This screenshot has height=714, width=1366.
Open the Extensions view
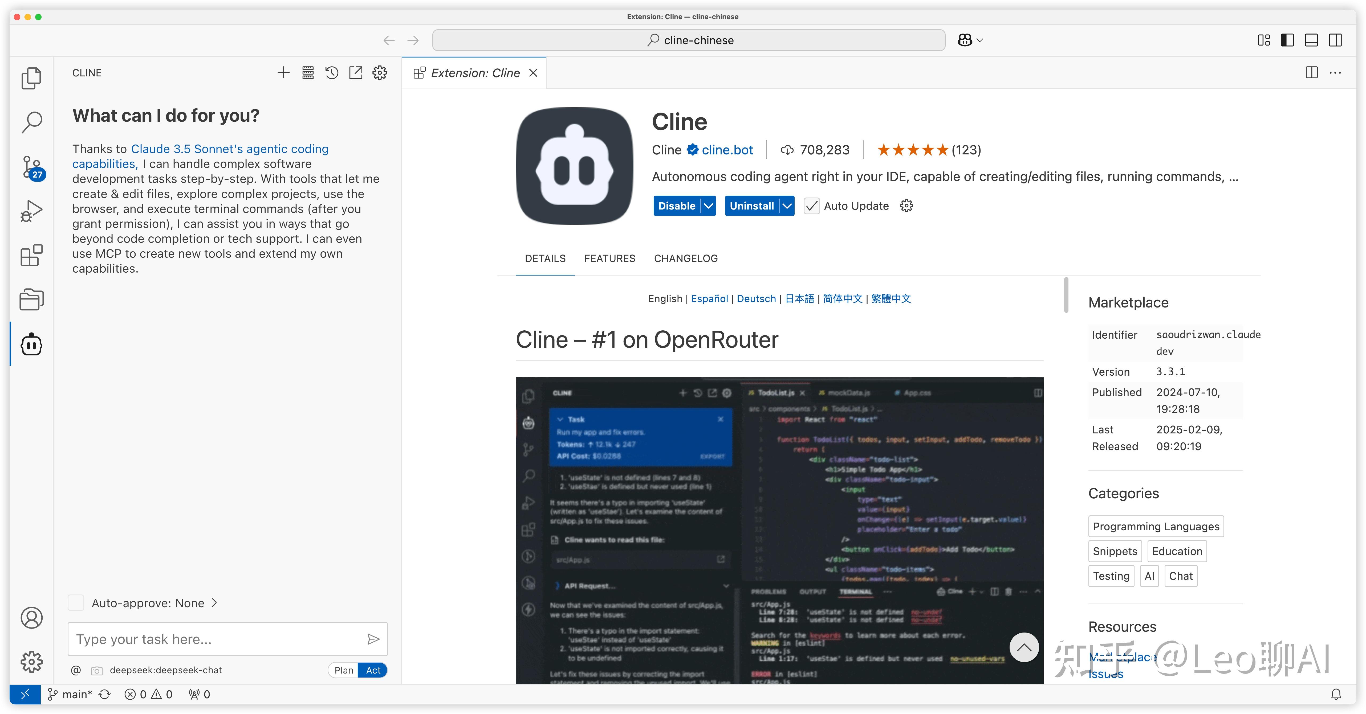coord(31,255)
